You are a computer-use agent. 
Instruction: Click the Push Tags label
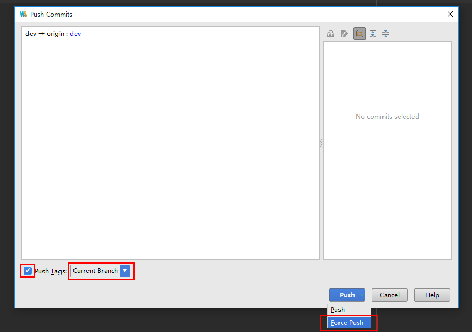pos(51,271)
